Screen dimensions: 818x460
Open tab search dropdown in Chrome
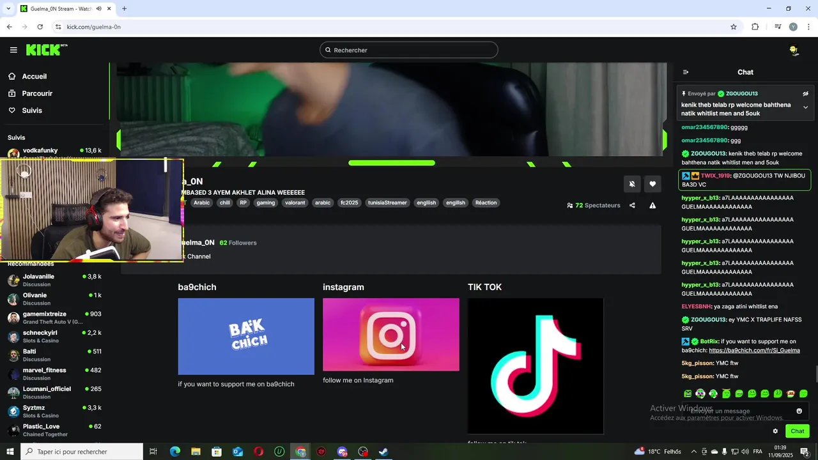[8, 9]
